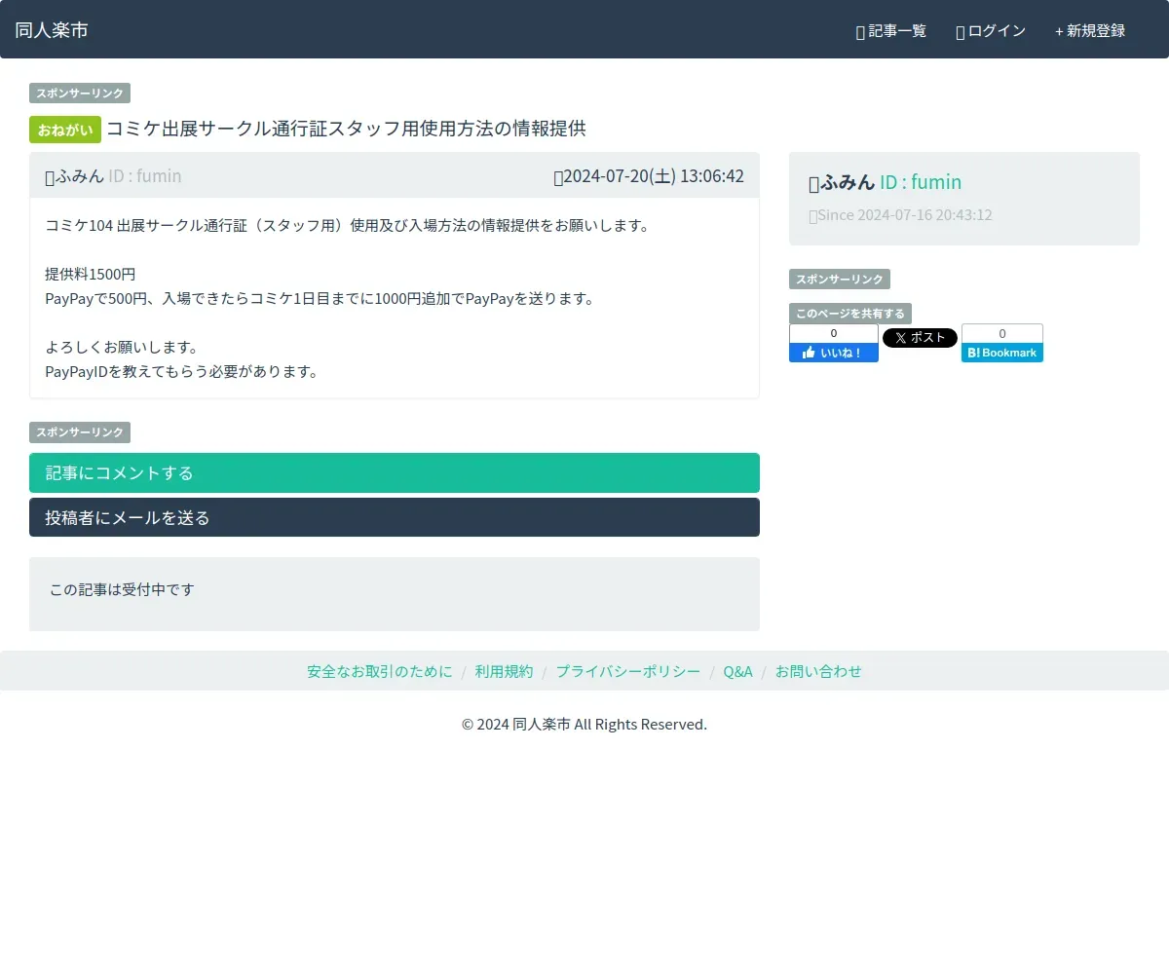Click the author ID fumin in the post header
This screenshot has width=1169, height=974.
[x=145, y=176]
